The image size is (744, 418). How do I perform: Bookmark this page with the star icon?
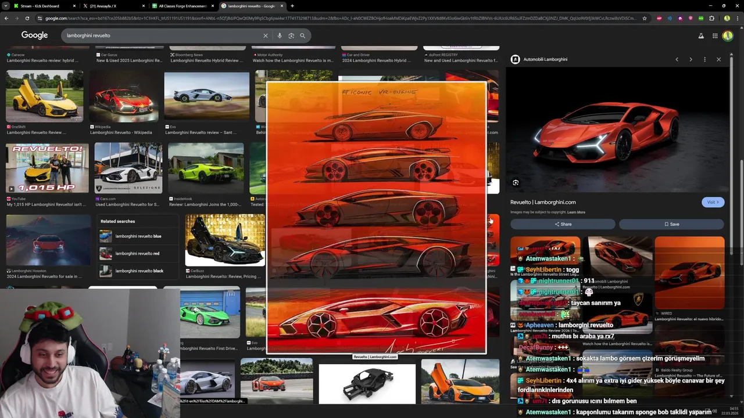(x=645, y=19)
